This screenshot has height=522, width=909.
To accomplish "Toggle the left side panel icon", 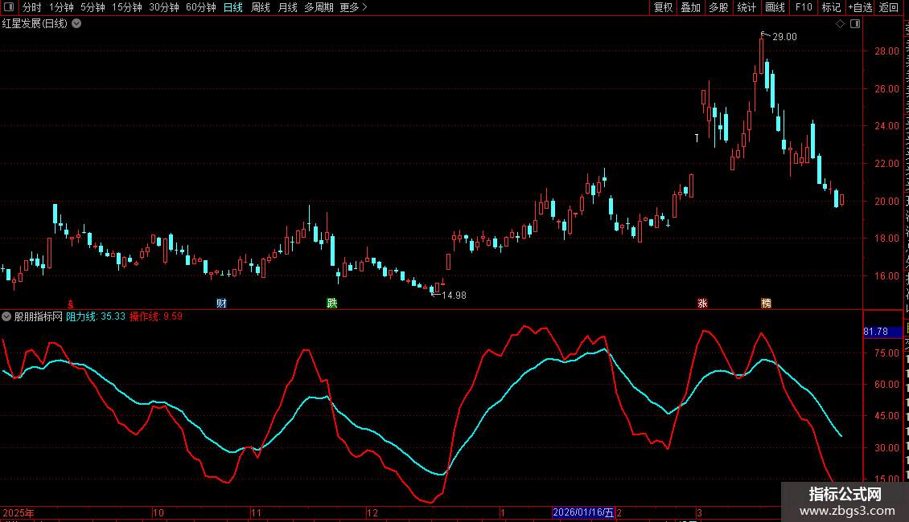I will [9, 7].
